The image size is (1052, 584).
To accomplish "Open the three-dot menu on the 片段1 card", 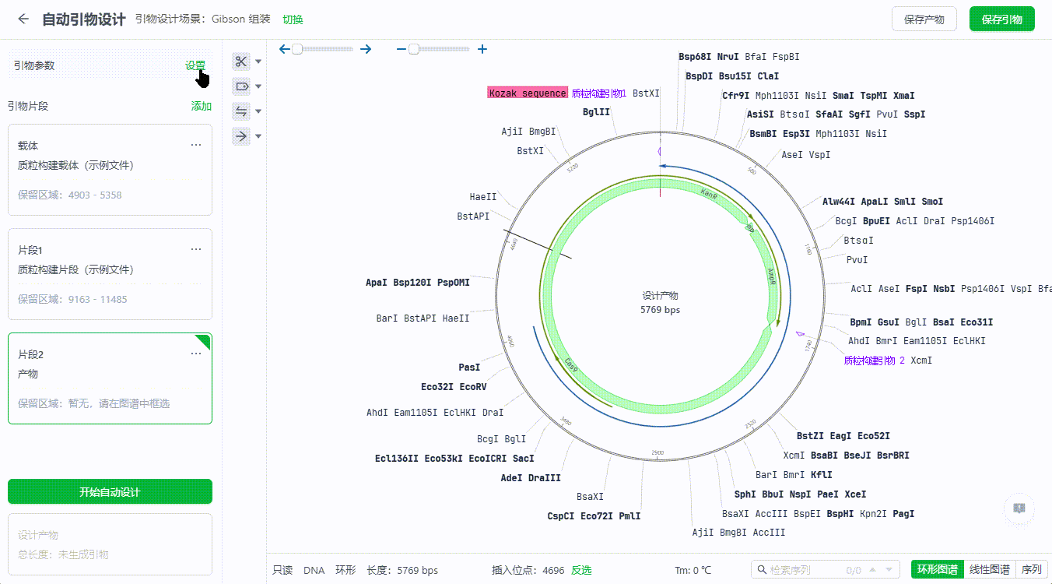I will pos(196,249).
